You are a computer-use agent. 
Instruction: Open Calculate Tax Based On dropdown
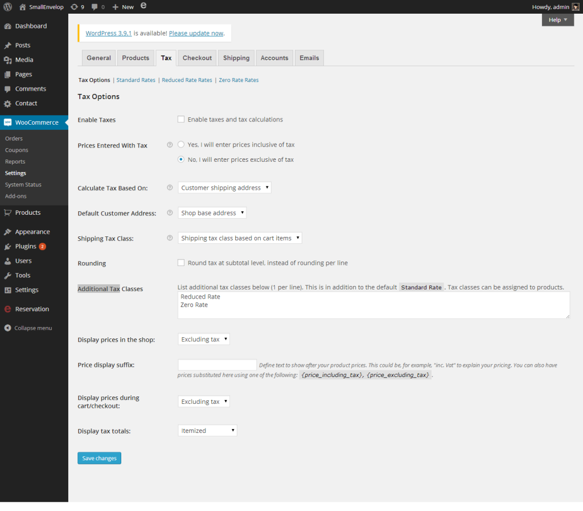point(224,187)
